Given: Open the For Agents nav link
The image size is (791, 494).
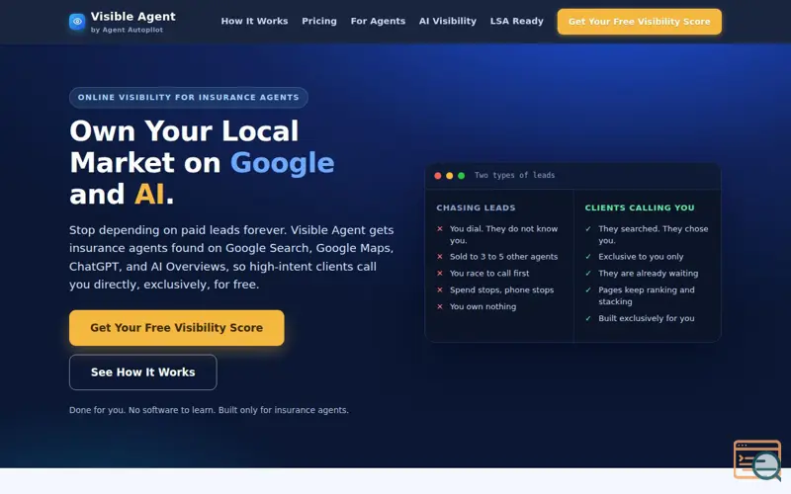Looking at the screenshot, I should [x=378, y=21].
